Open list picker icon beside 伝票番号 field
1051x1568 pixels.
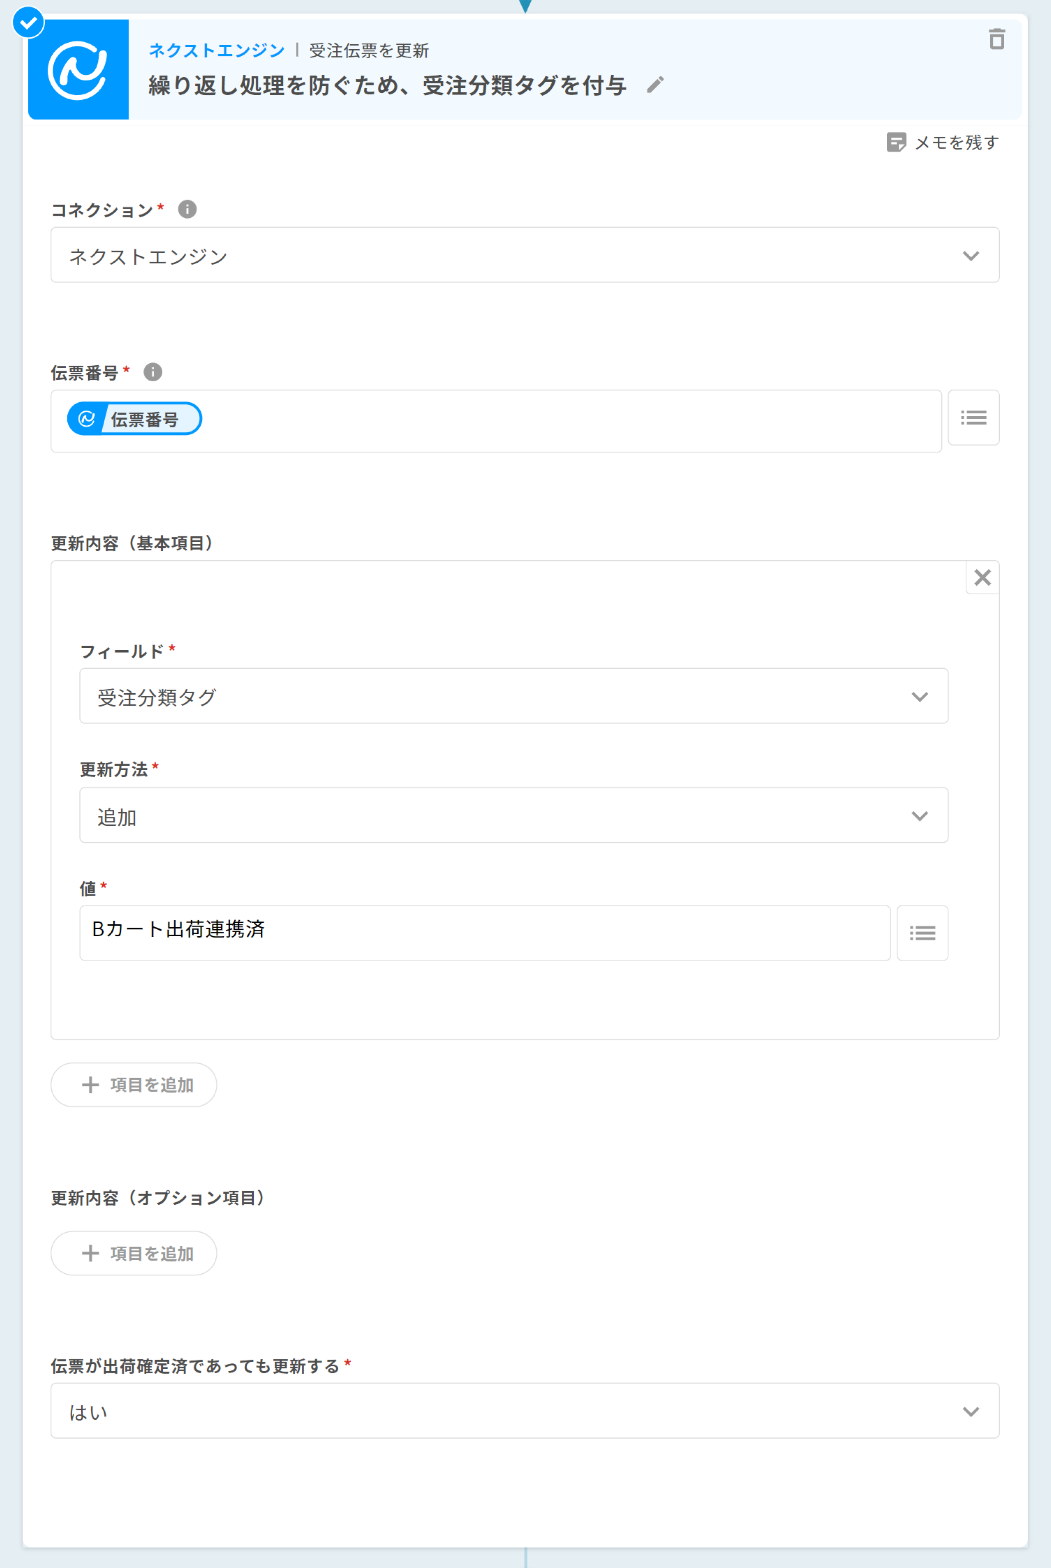tap(973, 418)
